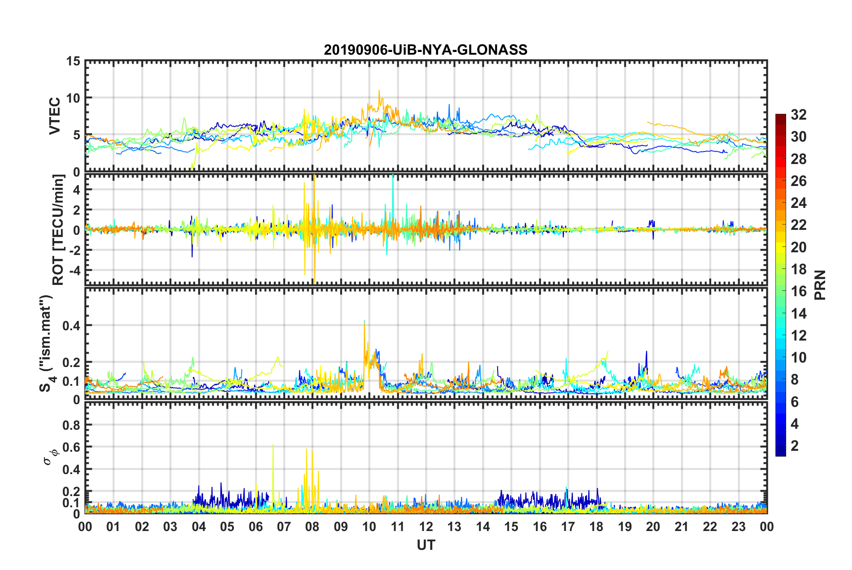Click the 19 hour tick on UT axis
852x570 pixels.
click(x=625, y=527)
